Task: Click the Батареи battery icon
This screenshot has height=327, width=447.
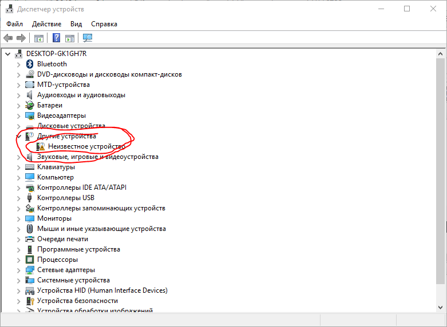Action: click(x=30, y=105)
